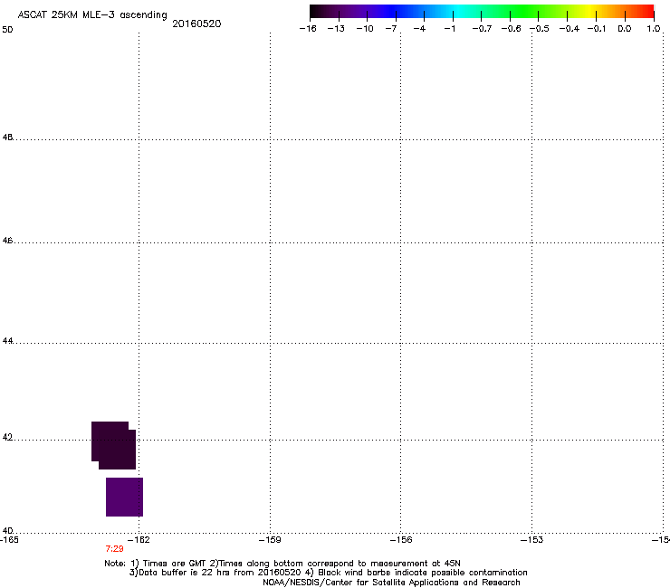
Task: Click the -0.7 colorbar label
Action: (482, 29)
